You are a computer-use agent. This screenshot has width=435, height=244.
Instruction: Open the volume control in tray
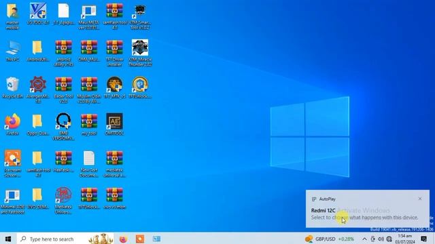[381, 239]
